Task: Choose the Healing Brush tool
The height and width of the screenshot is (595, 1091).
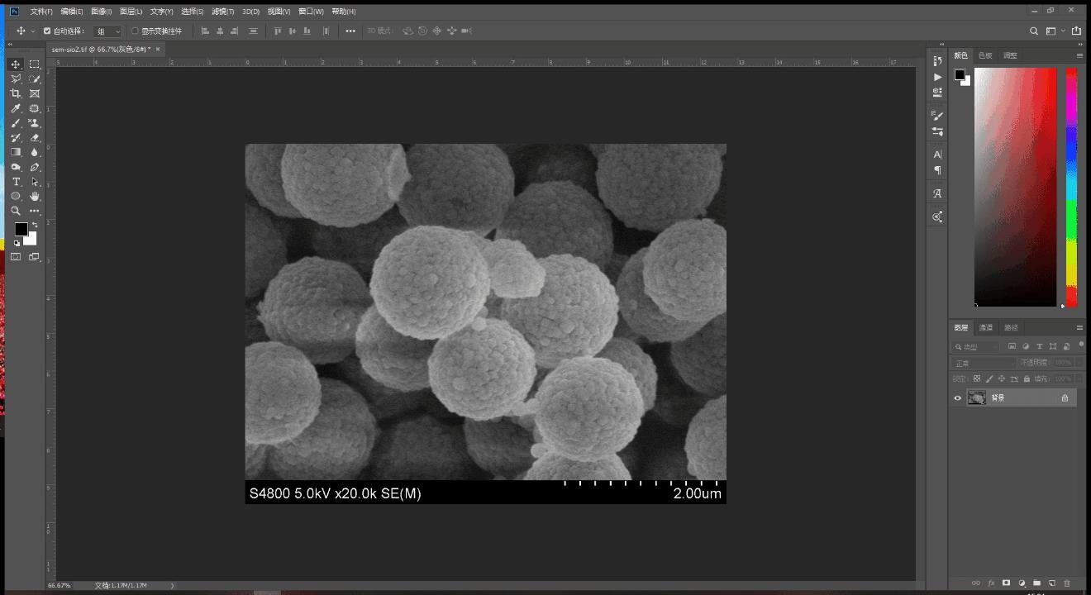Action: pos(34,107)
